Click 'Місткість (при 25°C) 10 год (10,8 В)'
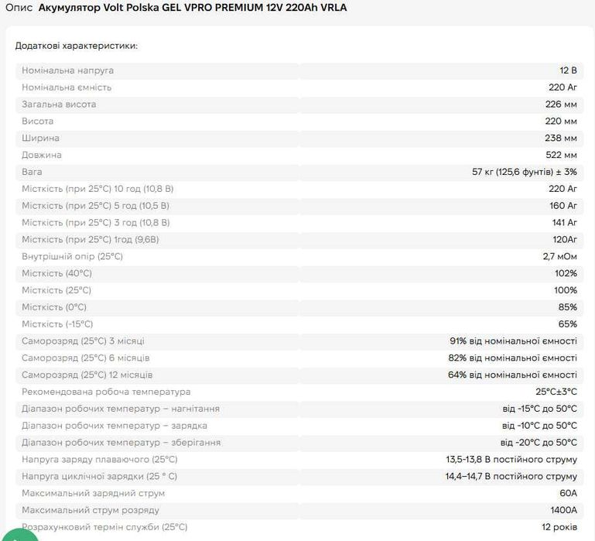This screenshot has height=541, width=595. click(97, 189)
